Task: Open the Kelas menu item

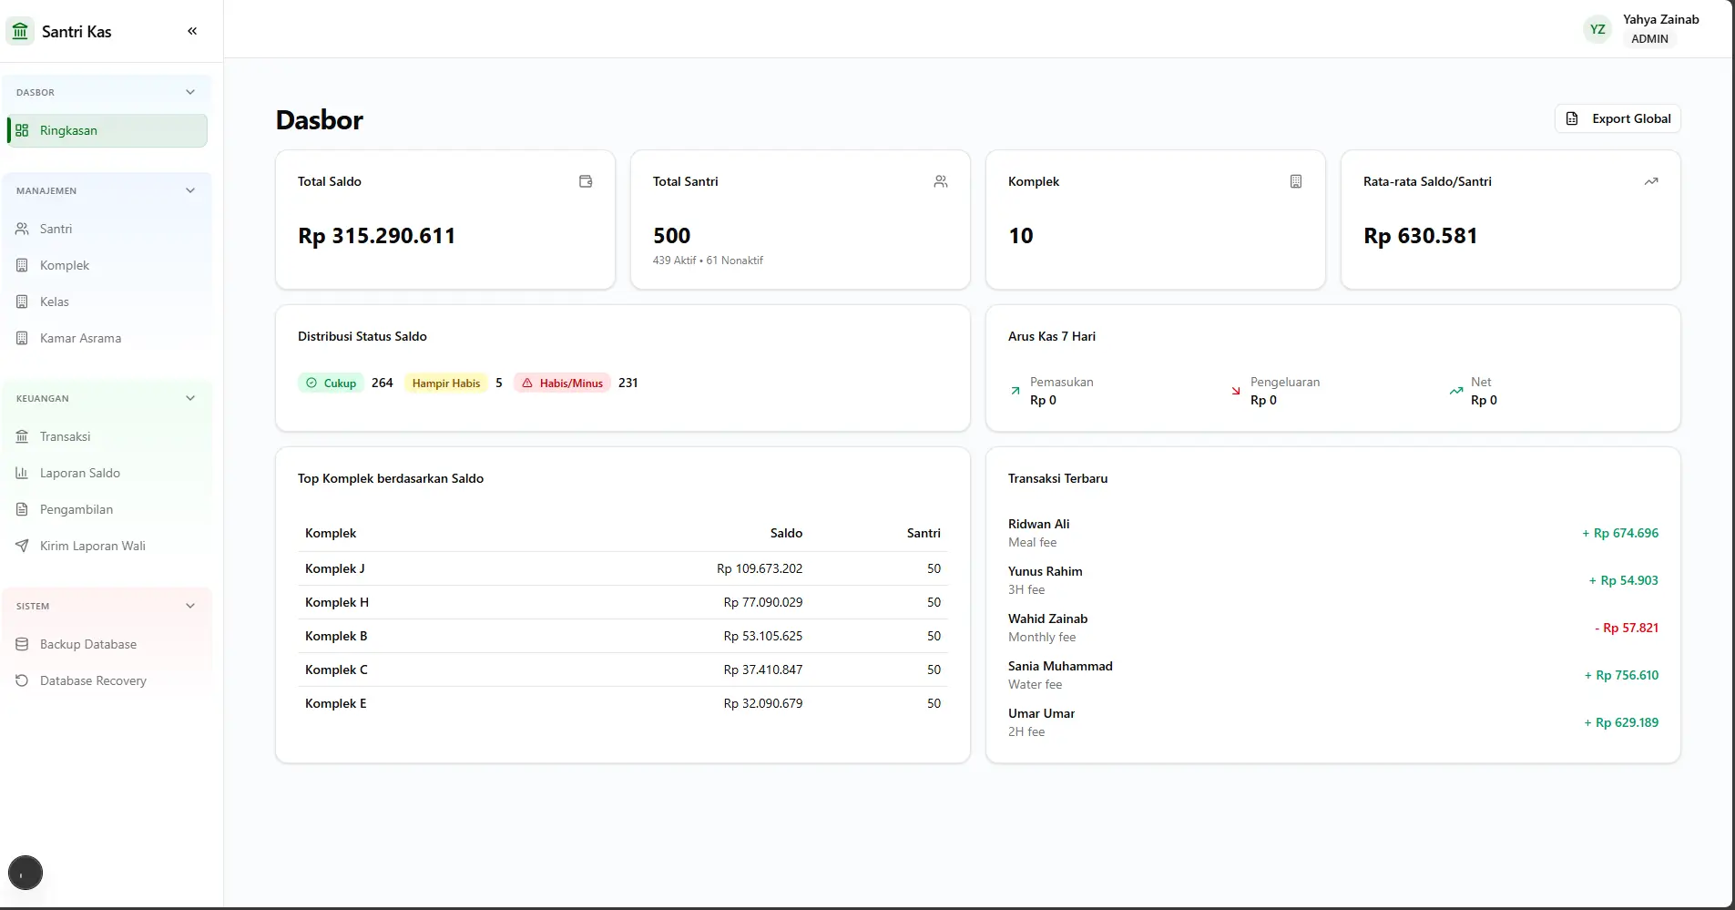Action: pyautogui.click(x=107, y=302)
